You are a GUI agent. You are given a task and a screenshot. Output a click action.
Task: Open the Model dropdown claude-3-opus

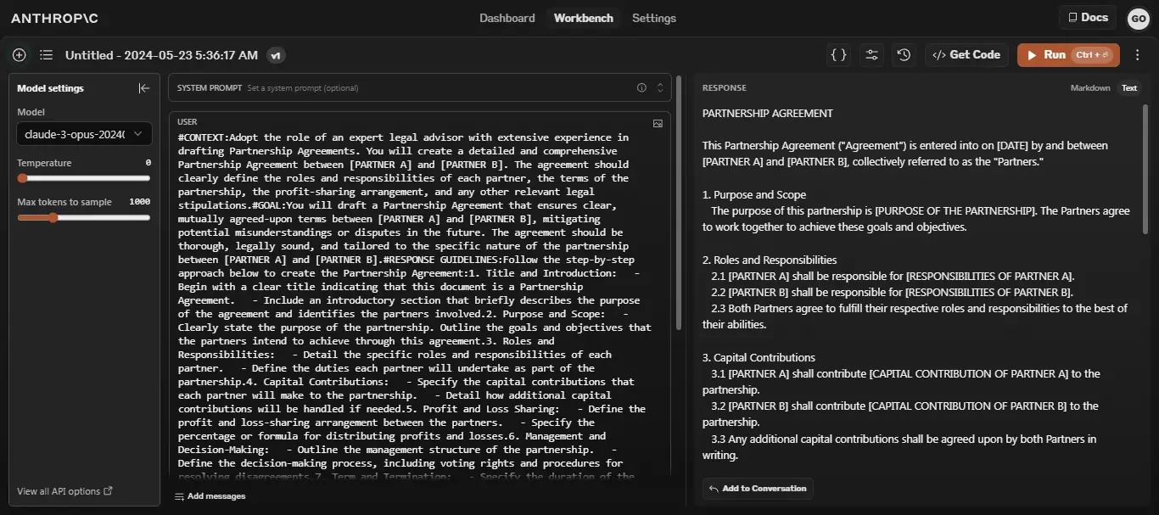click(x=84, y=134)
